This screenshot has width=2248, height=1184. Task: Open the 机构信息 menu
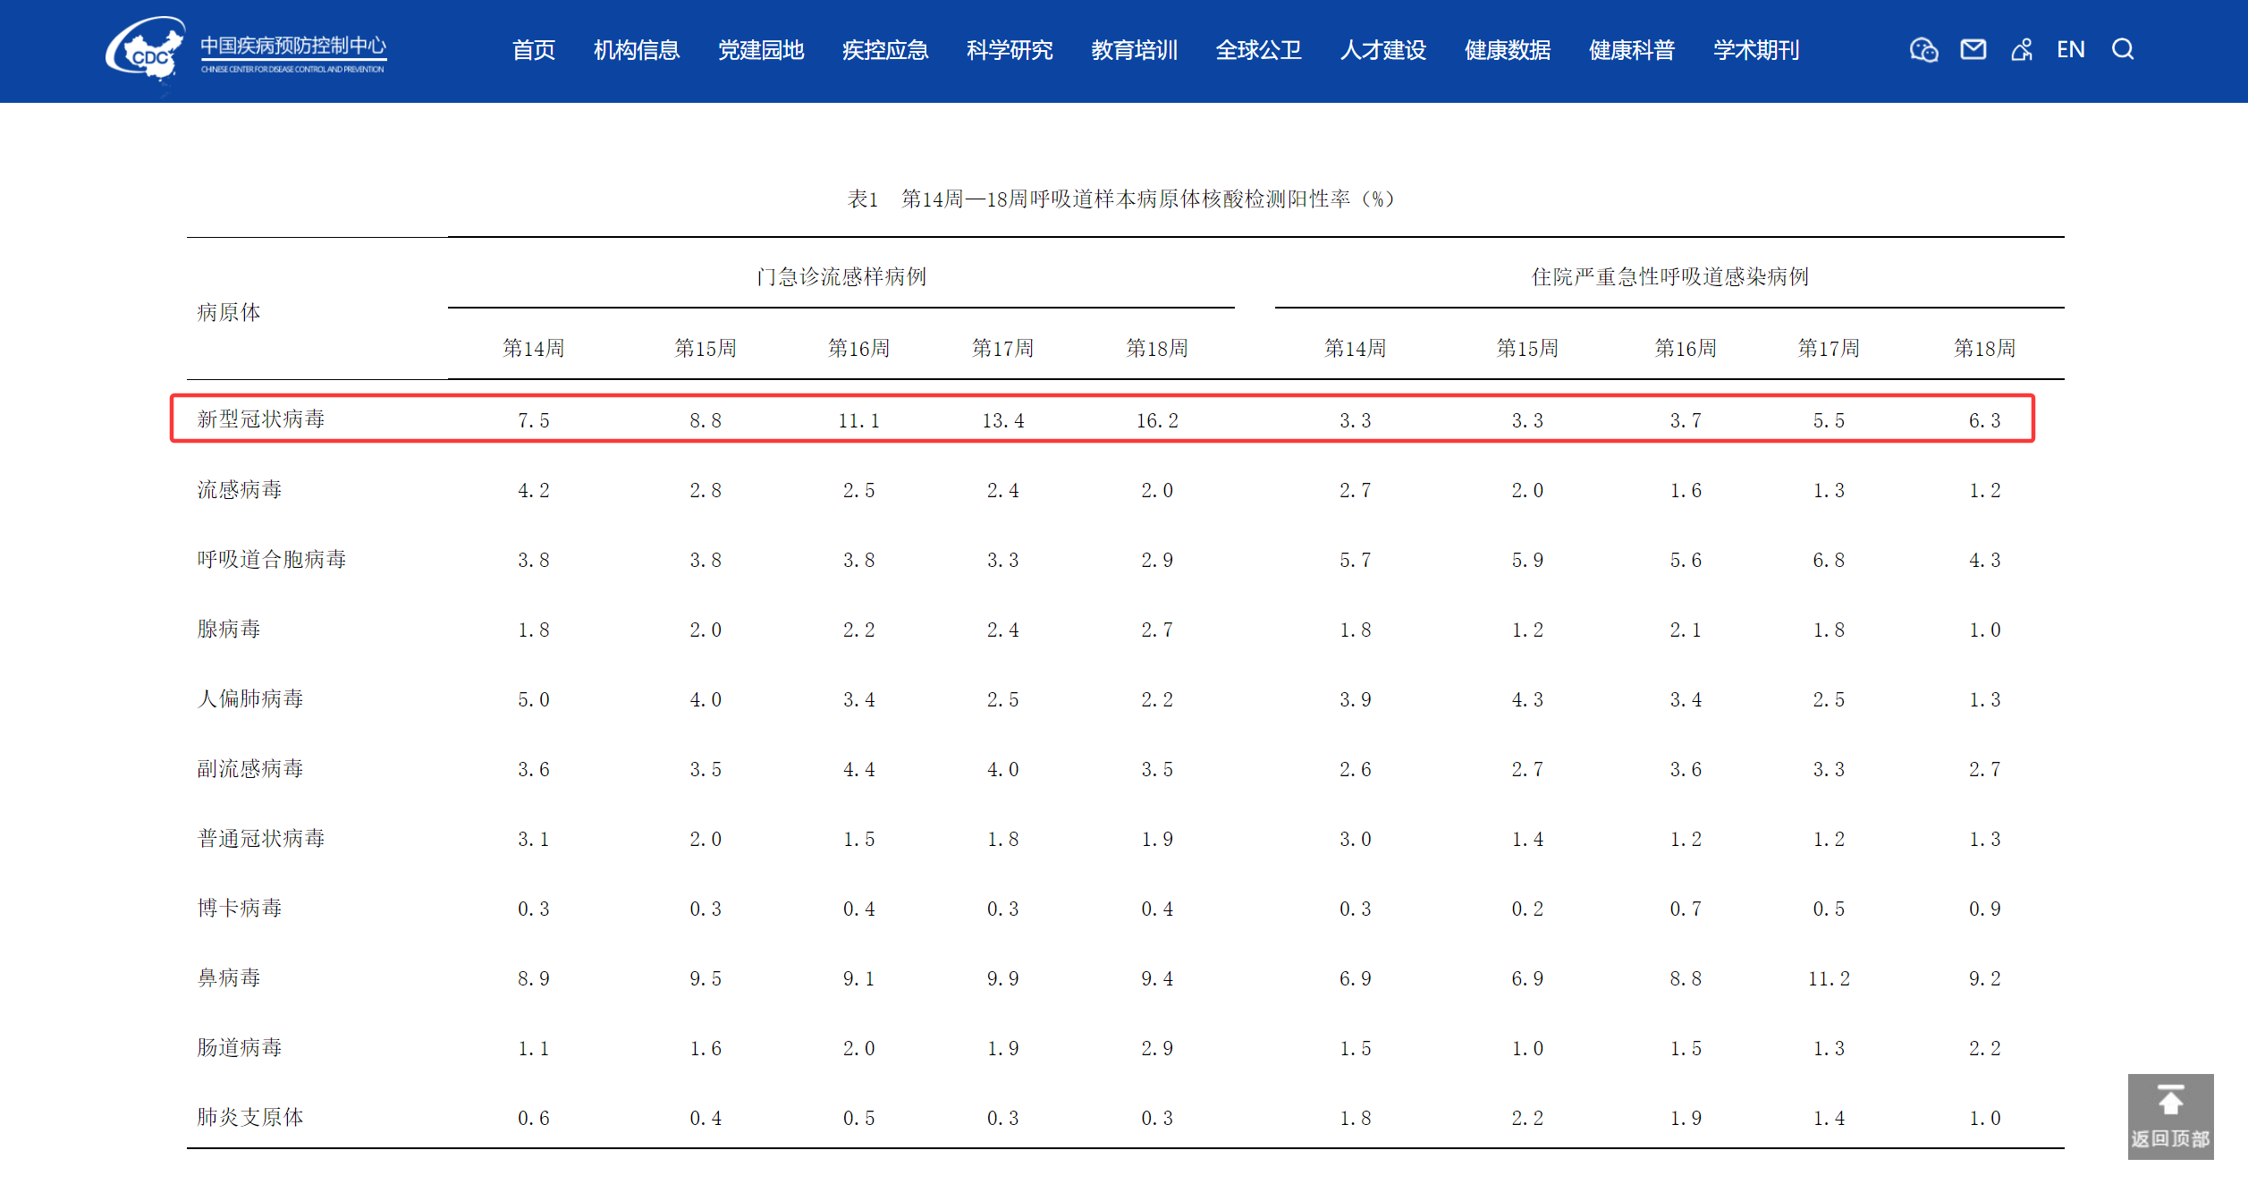(637, 50)
